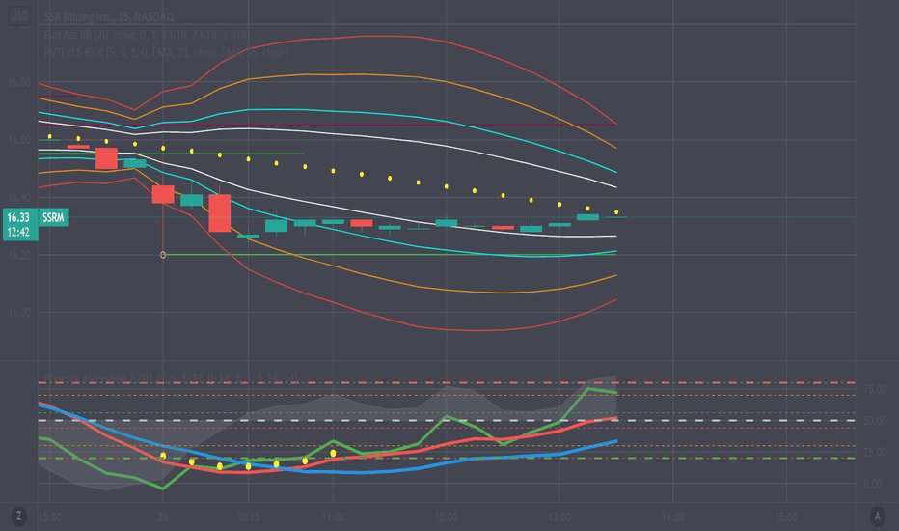Click the 26 date axis label
This screenshot has width=899, height=531.
pyautogui.click(x=163, y=517)
